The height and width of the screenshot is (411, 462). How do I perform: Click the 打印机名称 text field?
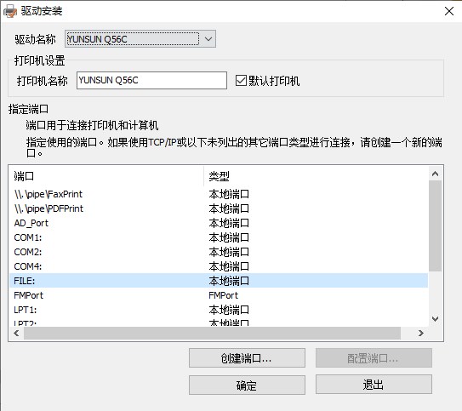point(151,80)
